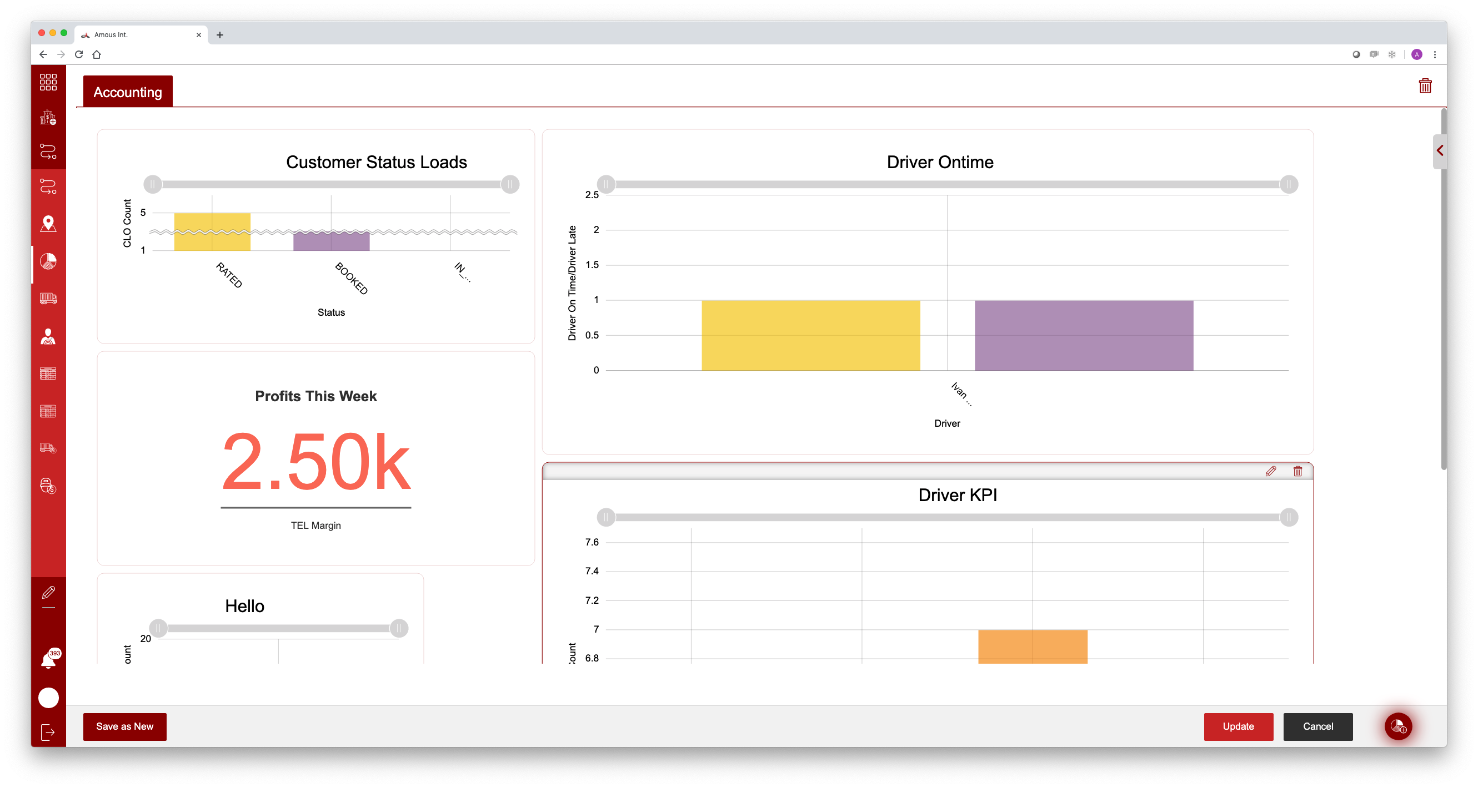Screen dimensions: 1478x788
Task: Collapse the panel using right-edge chevron
Action: pos(1440,151)
